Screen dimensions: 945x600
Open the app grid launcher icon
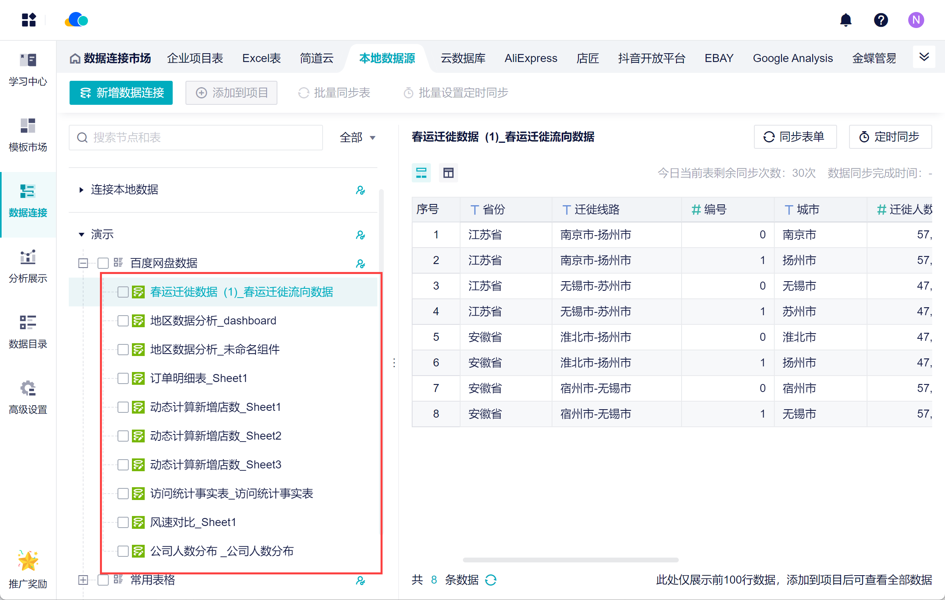[x=29, y=20]
